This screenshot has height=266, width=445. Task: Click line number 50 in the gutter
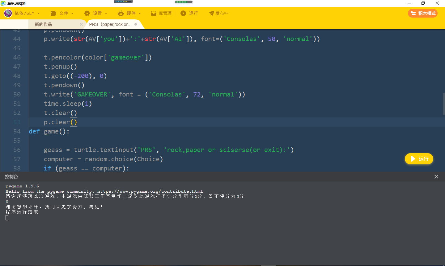coord(17,94)
